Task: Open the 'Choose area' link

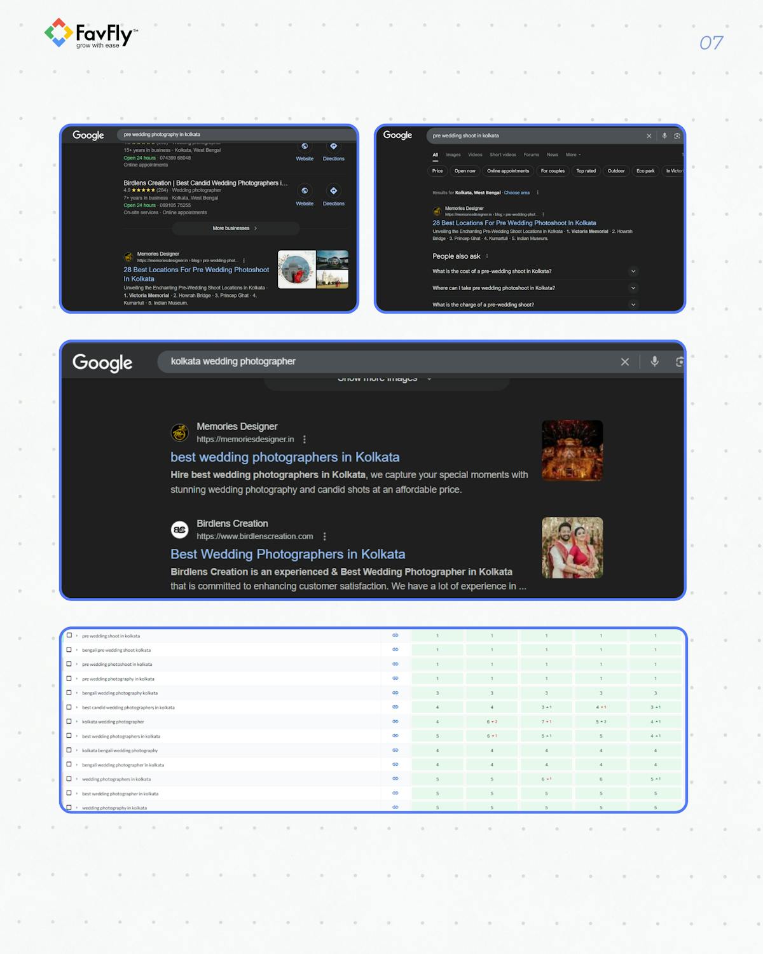Action: [516, 192]
